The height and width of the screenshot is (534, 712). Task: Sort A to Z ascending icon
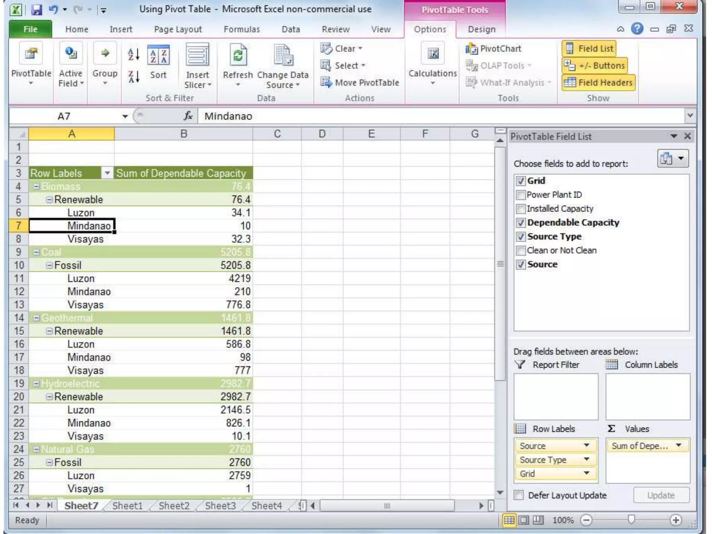click(x=133, y=55)
